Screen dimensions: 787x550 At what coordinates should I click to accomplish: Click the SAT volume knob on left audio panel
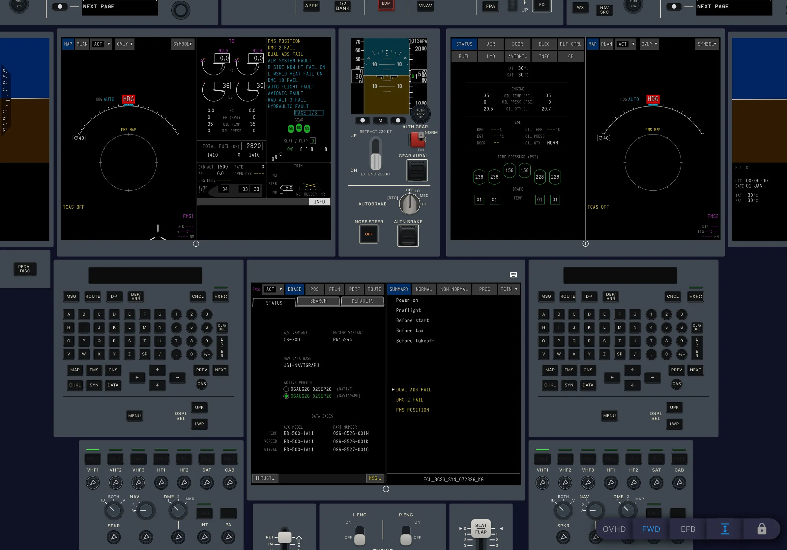(207, 483)
